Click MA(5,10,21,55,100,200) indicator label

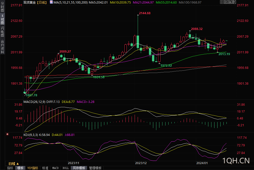tap(71, 3)
